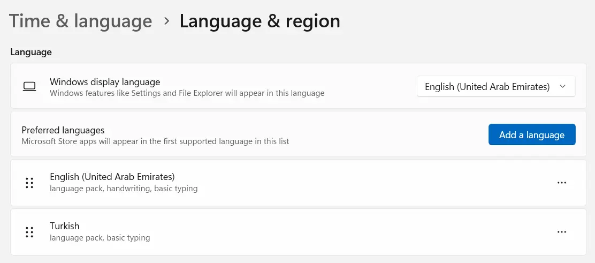This screenshot has height=263, width=595.
Task: Click the Add a language button
Action: (x=532, y=135)
